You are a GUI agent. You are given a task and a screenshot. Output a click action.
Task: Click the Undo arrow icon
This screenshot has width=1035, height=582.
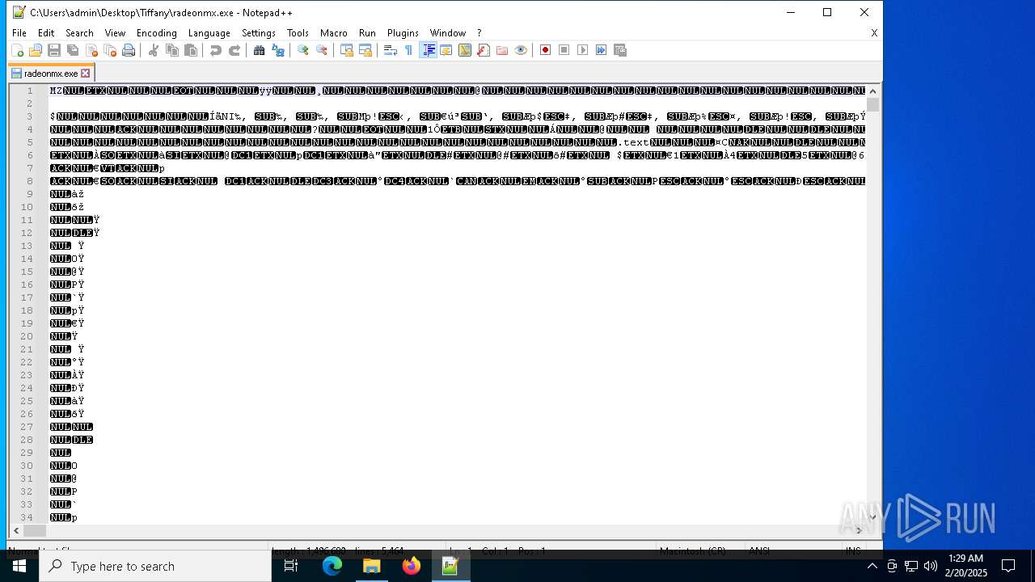(x=216, y=50)
